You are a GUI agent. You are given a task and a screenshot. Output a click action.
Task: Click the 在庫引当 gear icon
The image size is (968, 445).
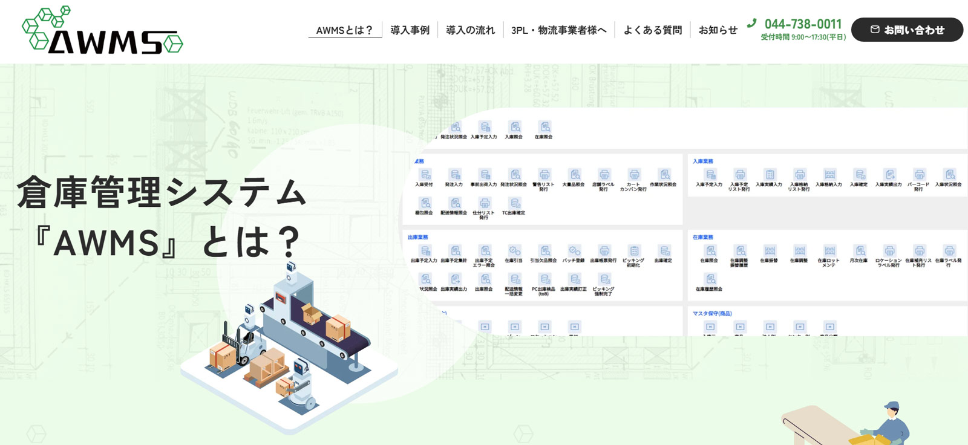tap(515, 250)
